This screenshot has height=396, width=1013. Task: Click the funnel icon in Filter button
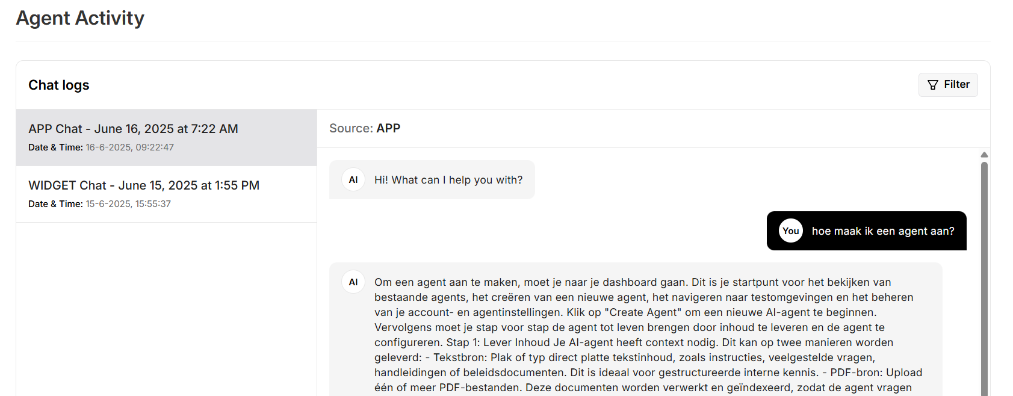coord(932,85)
